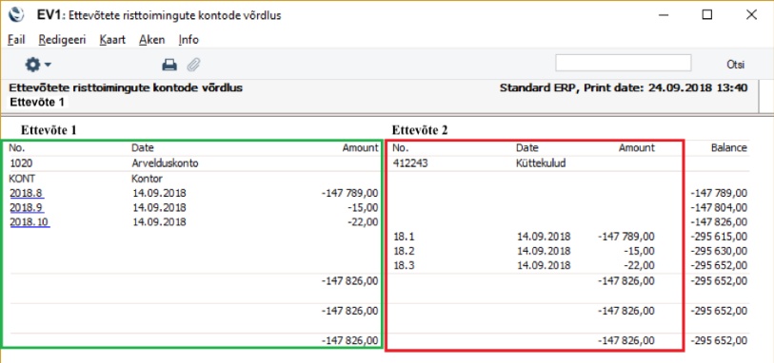Click the Standard ERP logo icon

(x=16, y=15)
